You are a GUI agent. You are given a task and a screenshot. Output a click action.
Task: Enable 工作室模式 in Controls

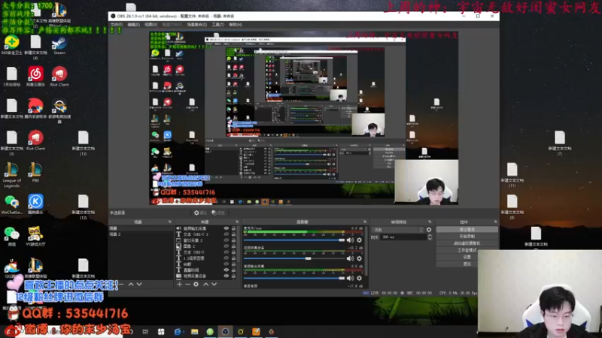click(x=467, y=250)
